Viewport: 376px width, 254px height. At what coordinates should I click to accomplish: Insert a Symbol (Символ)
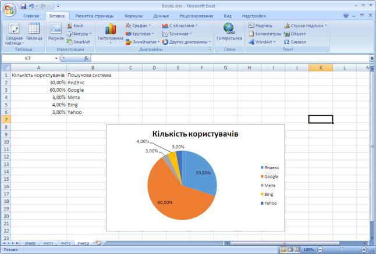(x=295, y=42)
